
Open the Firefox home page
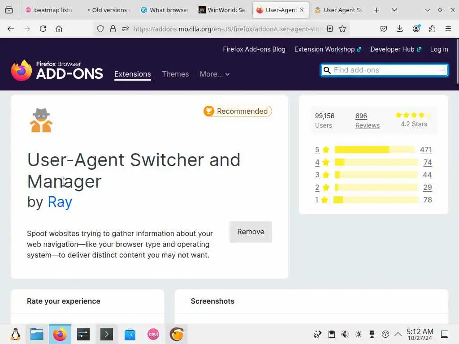[59, 29]
